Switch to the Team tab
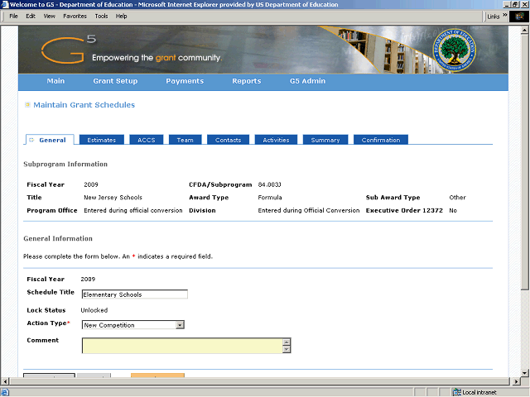Screen dimensions: 530x397 tap(185, 140)
